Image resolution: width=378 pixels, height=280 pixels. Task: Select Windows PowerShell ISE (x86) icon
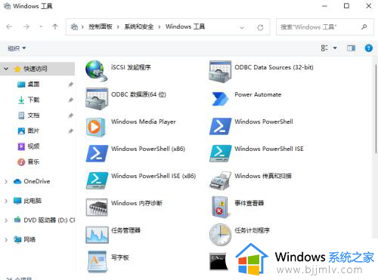[97, 180]
